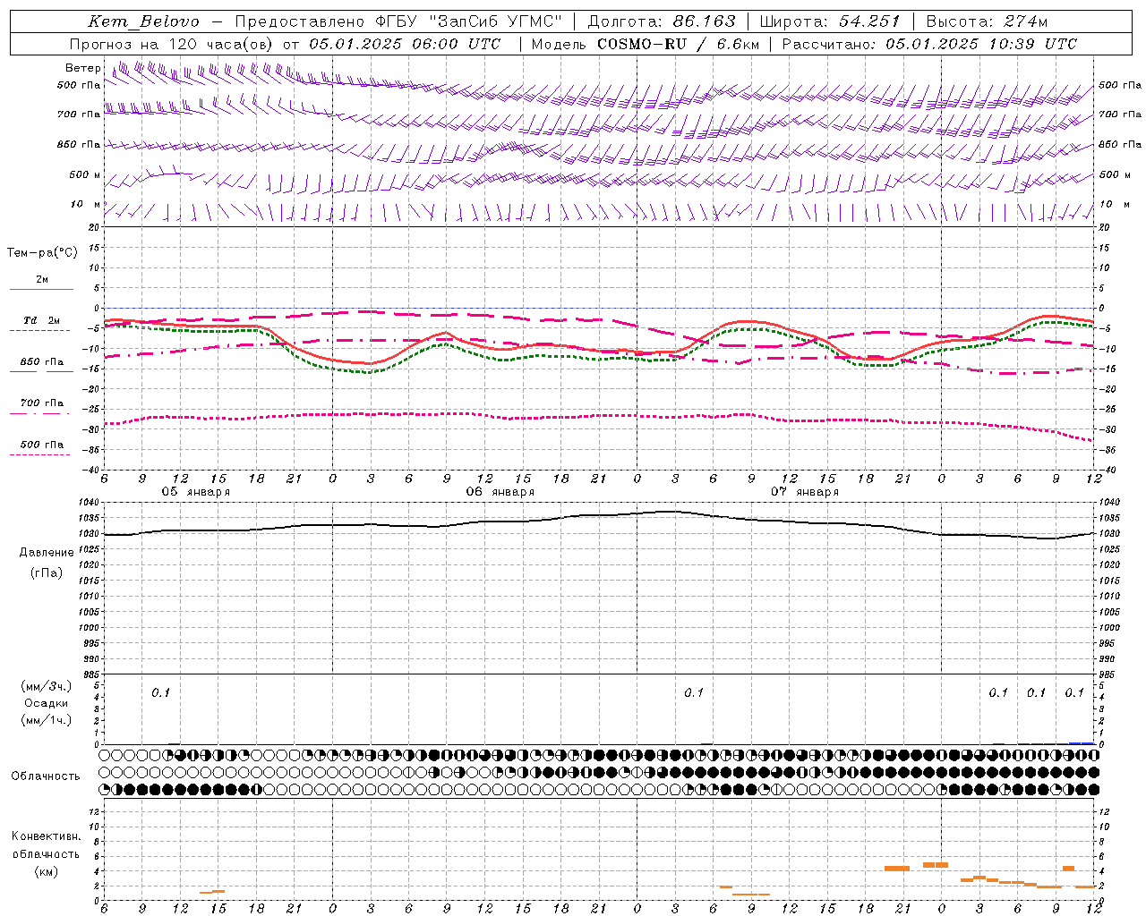Click the 2м temperature legend entry
The height and width of the screenshot is (916, 1146).
pyautogui.click(x=42, y=280)
